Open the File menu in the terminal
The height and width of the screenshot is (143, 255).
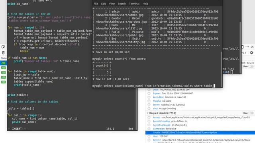[96, 4]
